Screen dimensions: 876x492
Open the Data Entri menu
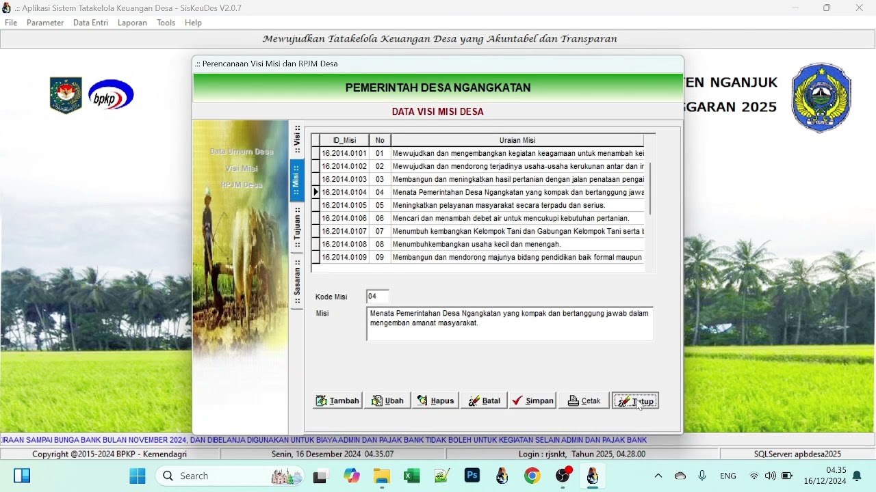coord(90,23)
